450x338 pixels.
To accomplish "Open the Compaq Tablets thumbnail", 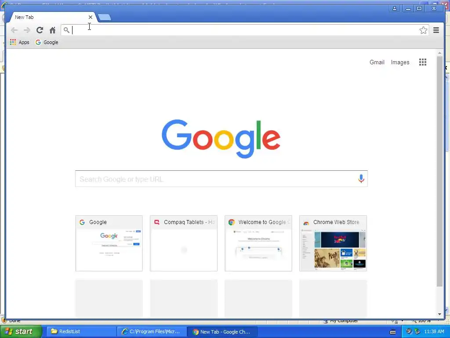I will coord(184,243).
